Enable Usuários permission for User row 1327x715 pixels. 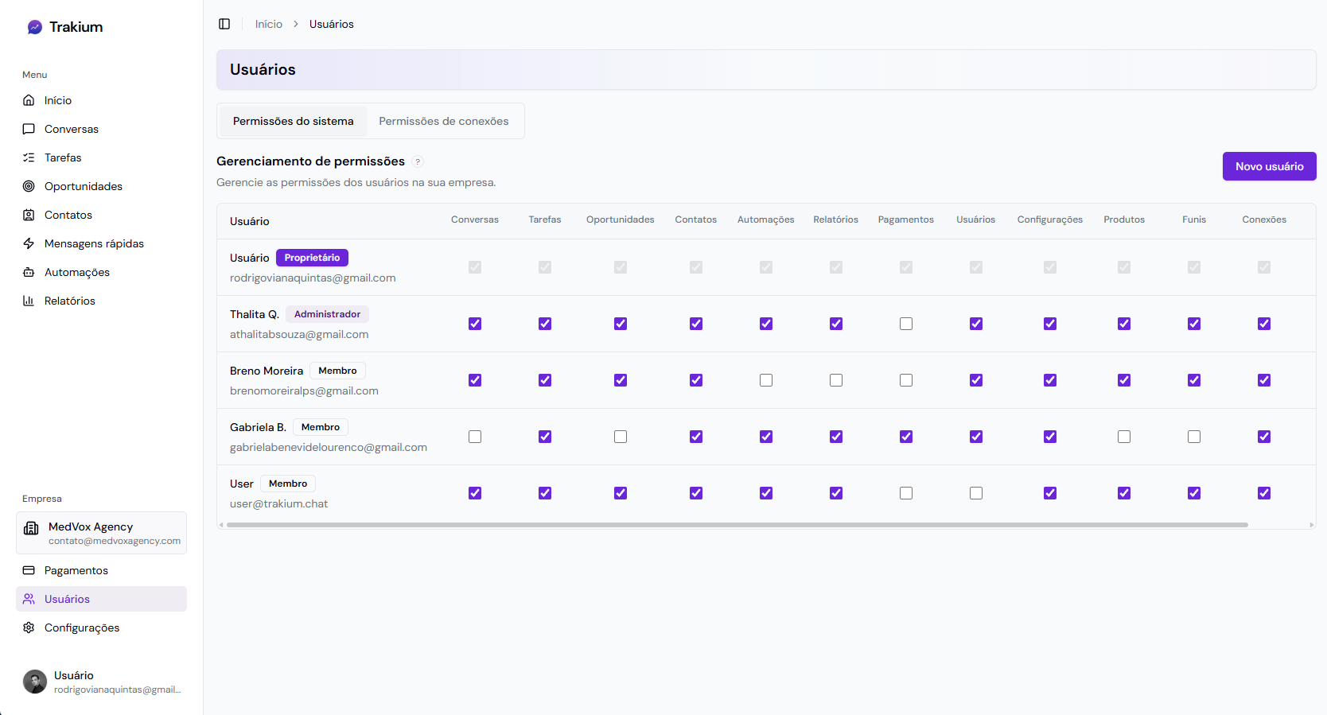coord(976,493)
